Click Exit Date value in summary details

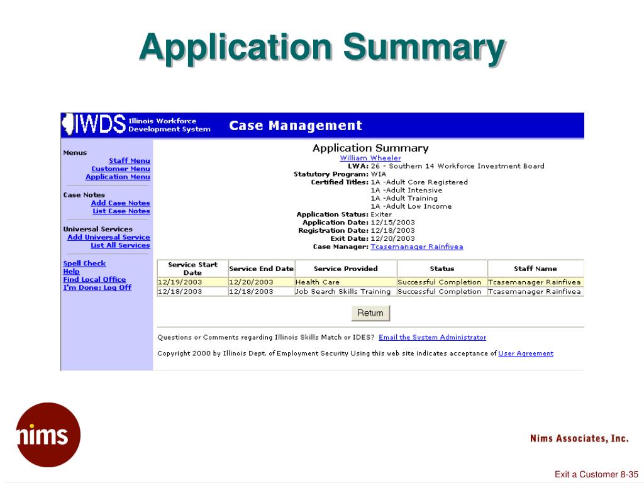tap(392, 238)
